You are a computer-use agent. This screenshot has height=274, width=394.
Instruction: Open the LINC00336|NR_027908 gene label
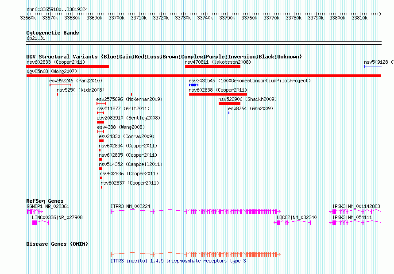pyautogui.click(x=57, y=217)
